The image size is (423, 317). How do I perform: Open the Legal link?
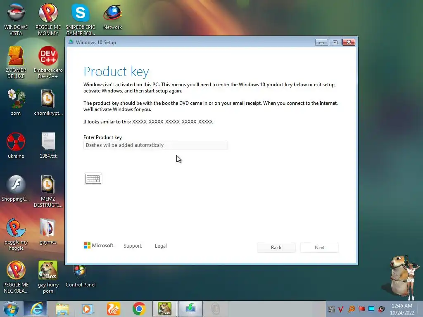(x=161, y=246)
